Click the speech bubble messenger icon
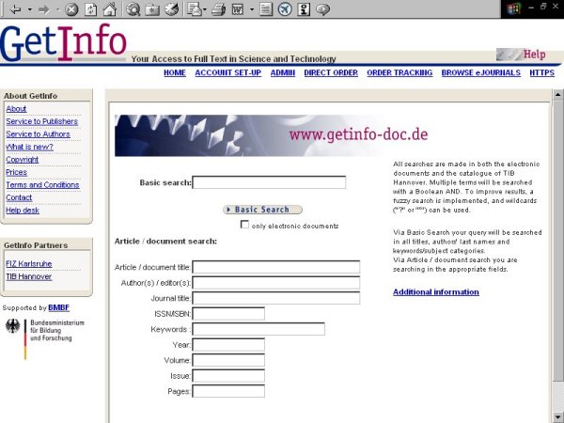Screen dimensions: 564x423 pos(322,9)
